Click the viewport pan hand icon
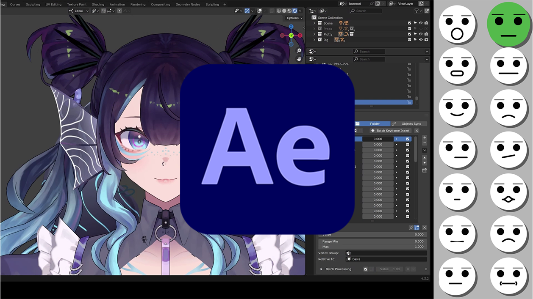 (299, 59)
